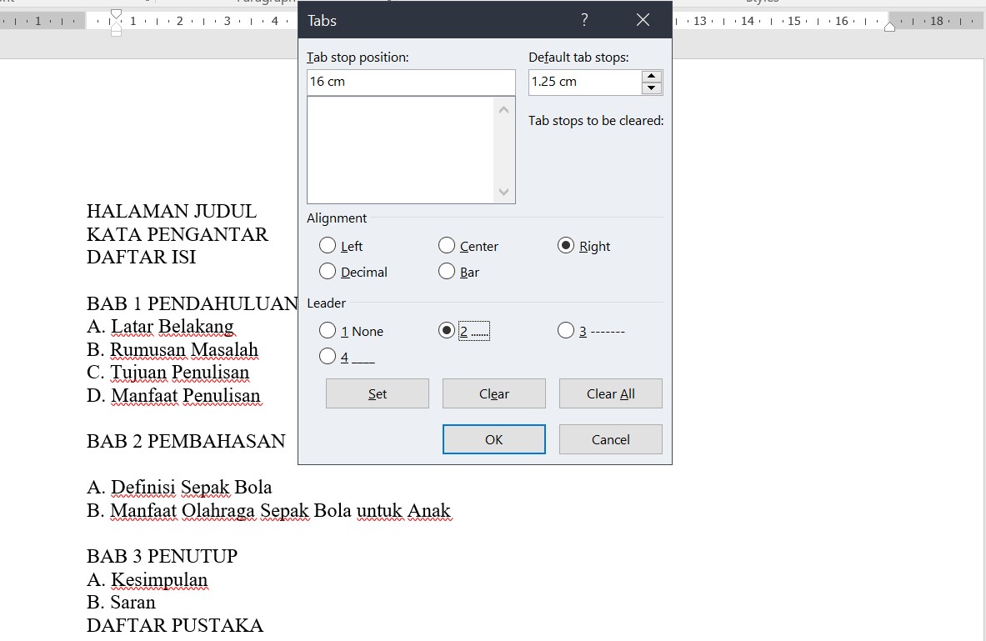Image resolution: width=986 pixels, height=641 pixels.
Task: Select Left alignment radio button
Action: click(x=328, y=245)
